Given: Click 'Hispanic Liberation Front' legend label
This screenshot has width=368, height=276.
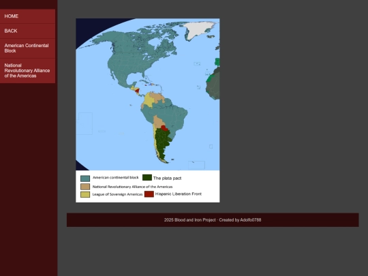Looking at the screenshot, I should click(x=179, y=194).
